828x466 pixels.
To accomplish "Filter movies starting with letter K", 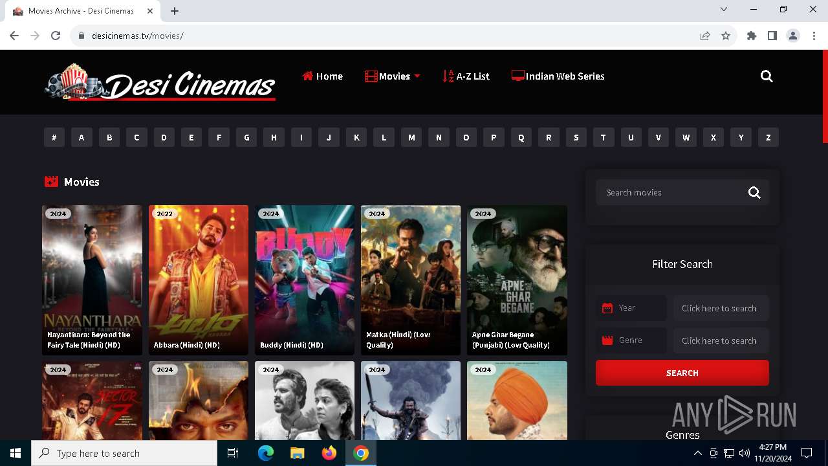I will [356, 137].
